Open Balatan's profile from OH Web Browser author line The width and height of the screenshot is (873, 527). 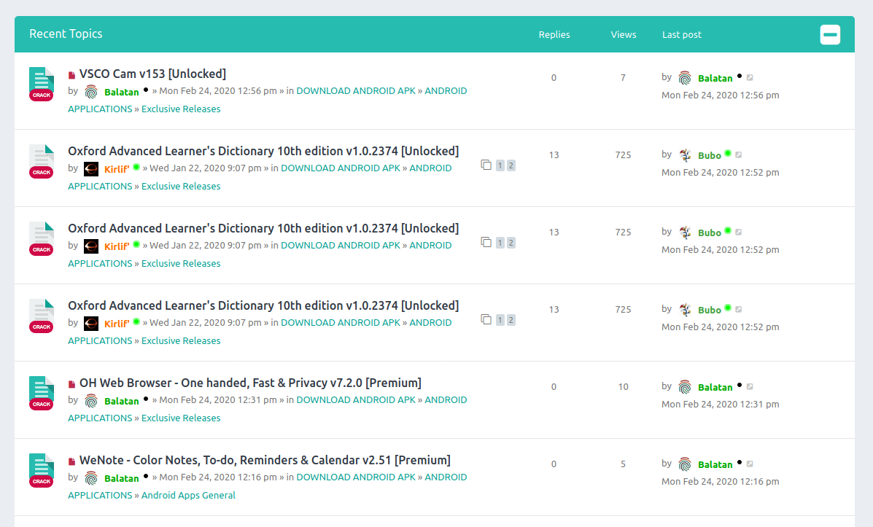click(121, 401)
